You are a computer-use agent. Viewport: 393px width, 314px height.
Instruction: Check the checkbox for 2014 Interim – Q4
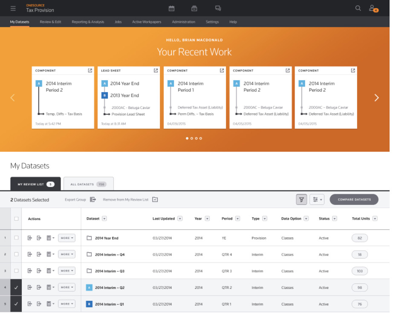pyautogui.click(x=16, y=254)
